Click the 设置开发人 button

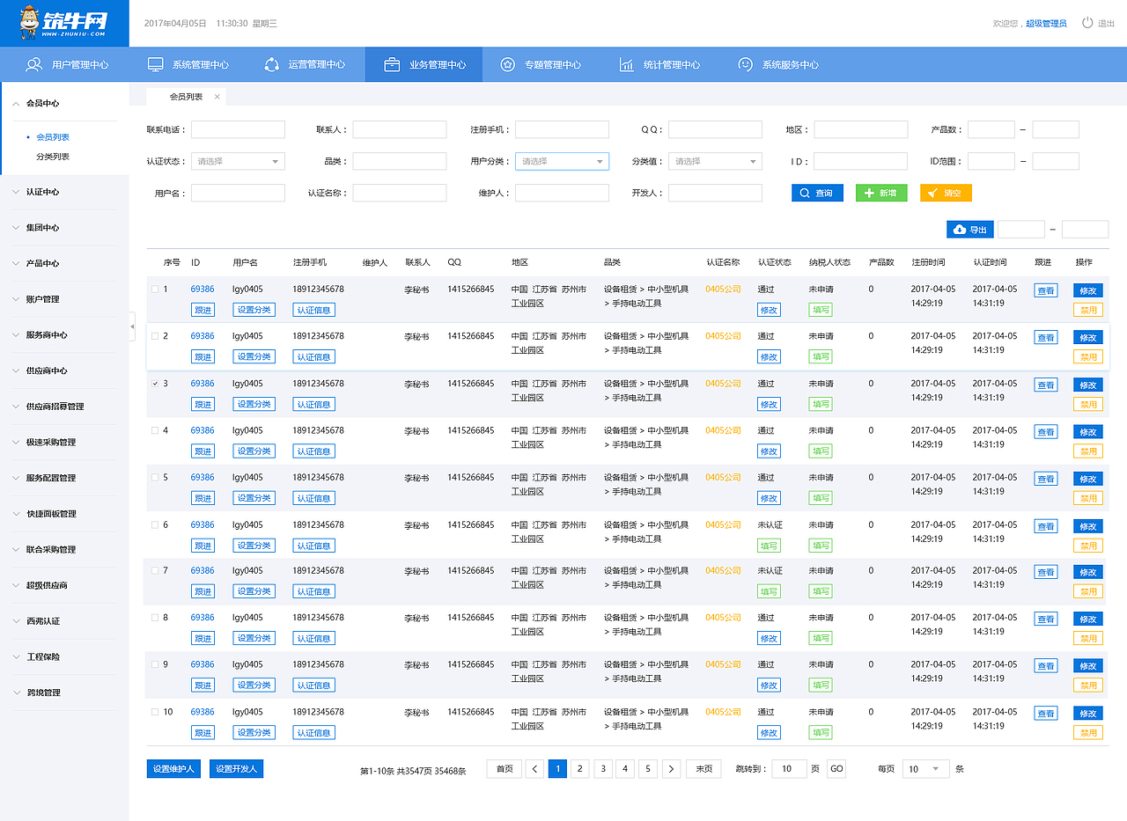236,769
